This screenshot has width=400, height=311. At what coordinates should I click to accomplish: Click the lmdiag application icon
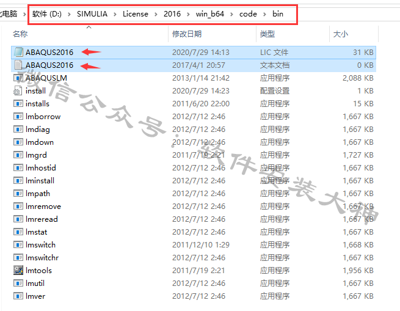coord(18,129)
